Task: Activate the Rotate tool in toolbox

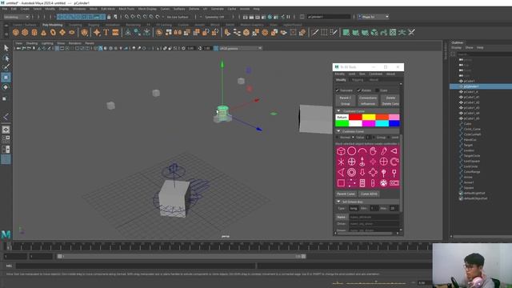Action: (x=6, y=87)
